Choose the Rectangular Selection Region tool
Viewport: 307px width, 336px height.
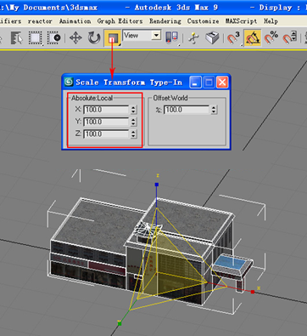pos(36,37)
